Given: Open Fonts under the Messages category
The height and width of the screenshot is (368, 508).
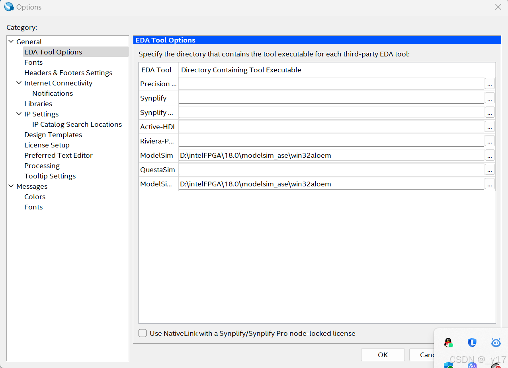Looking at the screenshot, I should click(x=33, y=207).
